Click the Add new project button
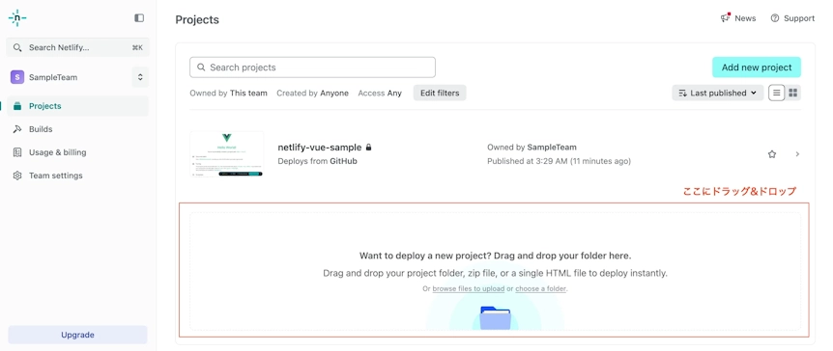The image size is (833, 351). 757,67
